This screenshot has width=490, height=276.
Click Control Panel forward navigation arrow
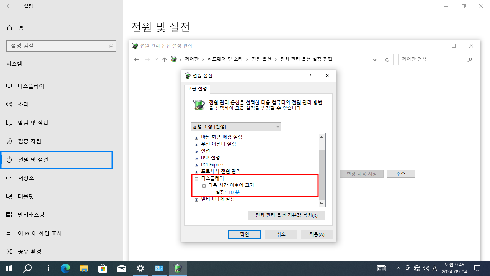[148, 59]
